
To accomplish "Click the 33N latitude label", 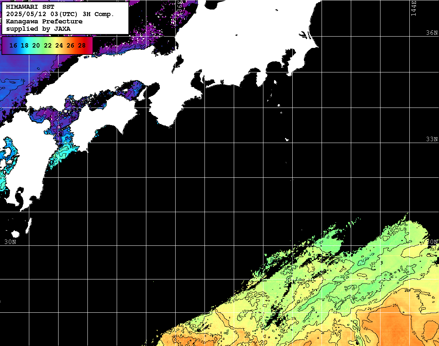I will tap(432, 139).
